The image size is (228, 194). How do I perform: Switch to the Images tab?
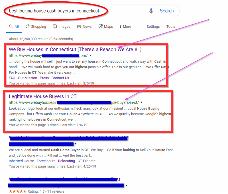tap(61, 26)
